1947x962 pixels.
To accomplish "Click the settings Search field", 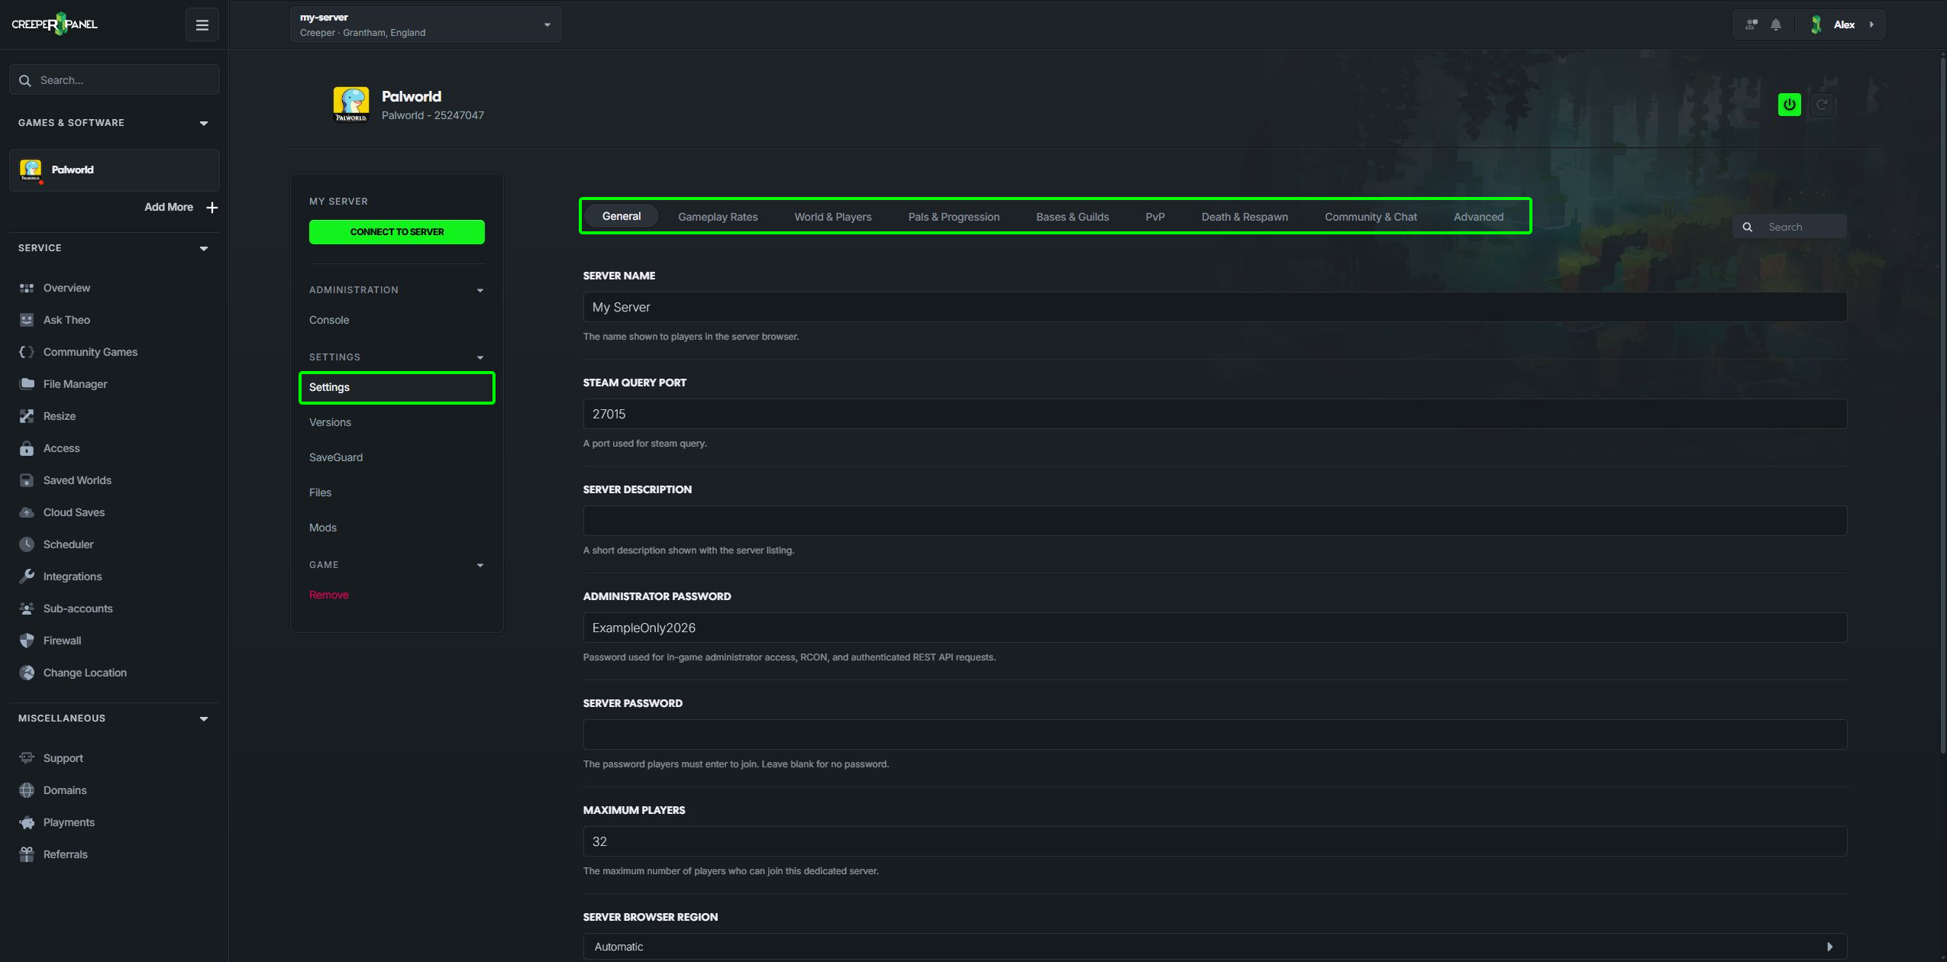I will tap(1790, 227).
